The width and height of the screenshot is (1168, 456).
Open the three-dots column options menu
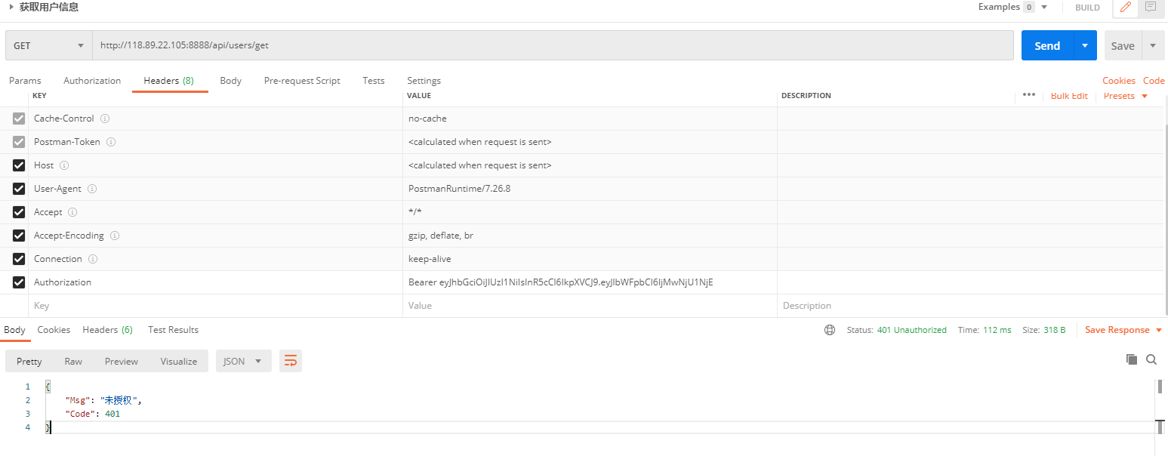pyautogui.click(x=1028, y=95)
